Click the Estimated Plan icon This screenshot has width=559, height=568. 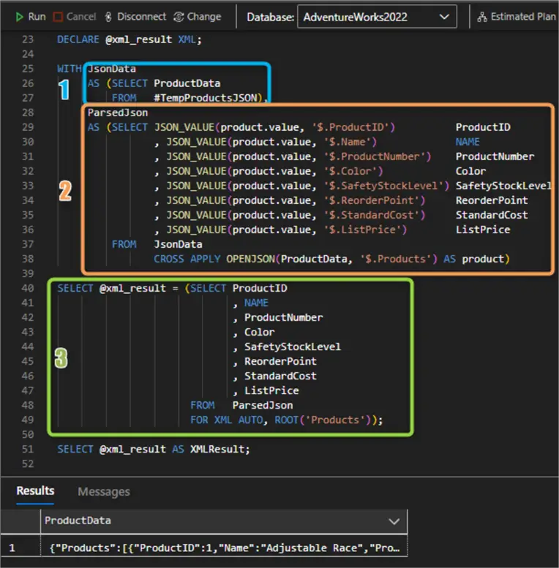tap(482, 17)
